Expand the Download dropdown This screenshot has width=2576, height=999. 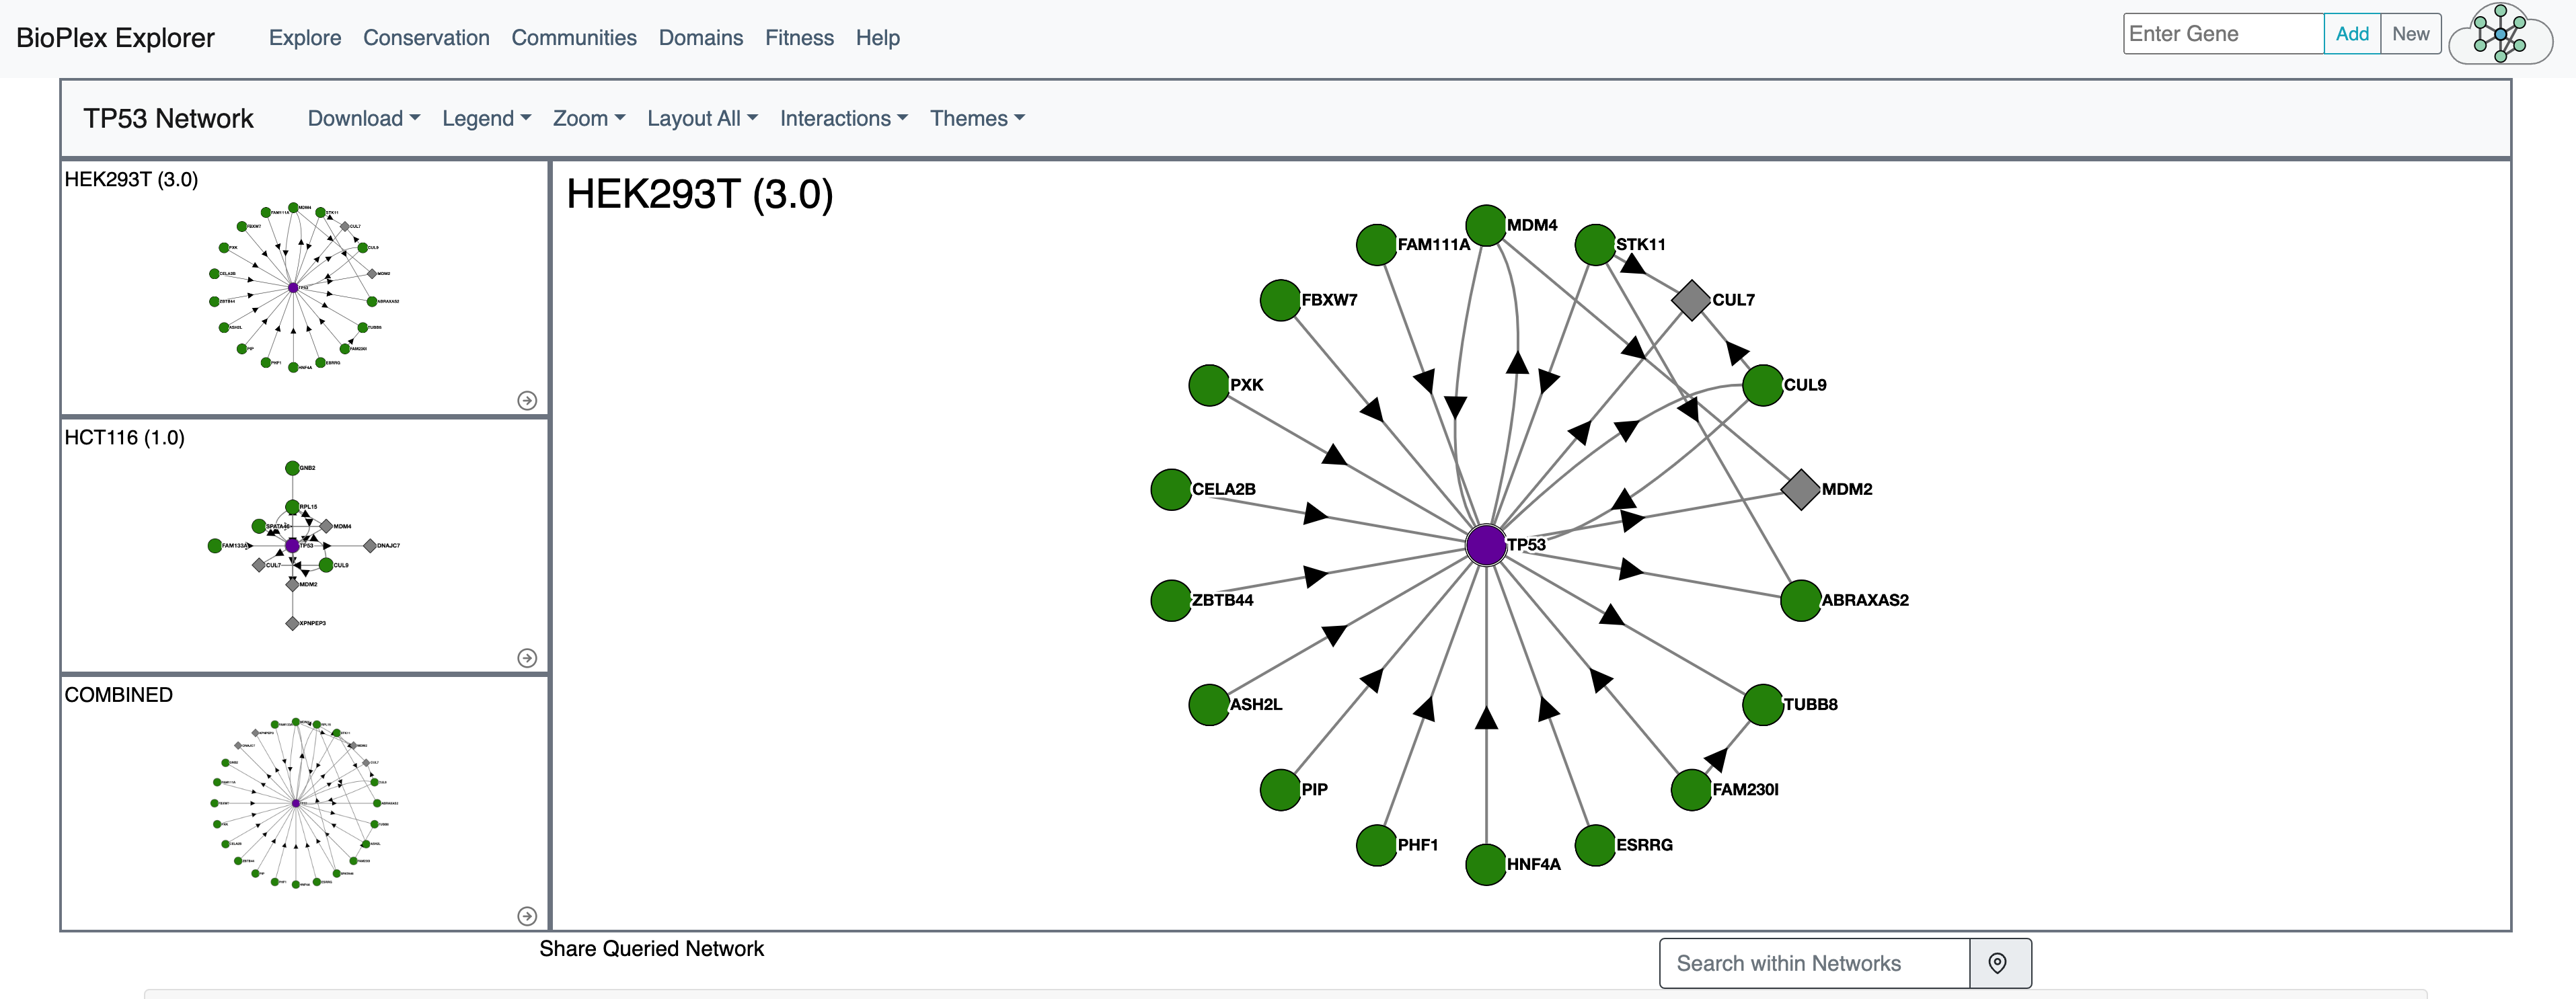coord(363,118)
